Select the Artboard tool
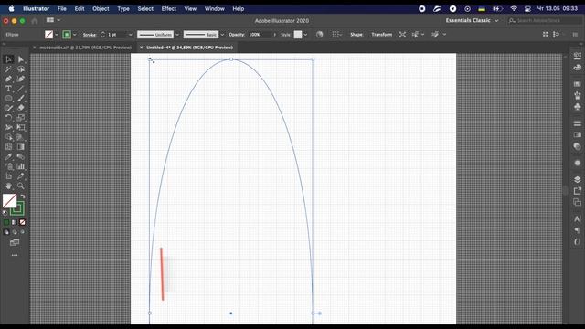The image size is (585, 329). tap(8, 176)
